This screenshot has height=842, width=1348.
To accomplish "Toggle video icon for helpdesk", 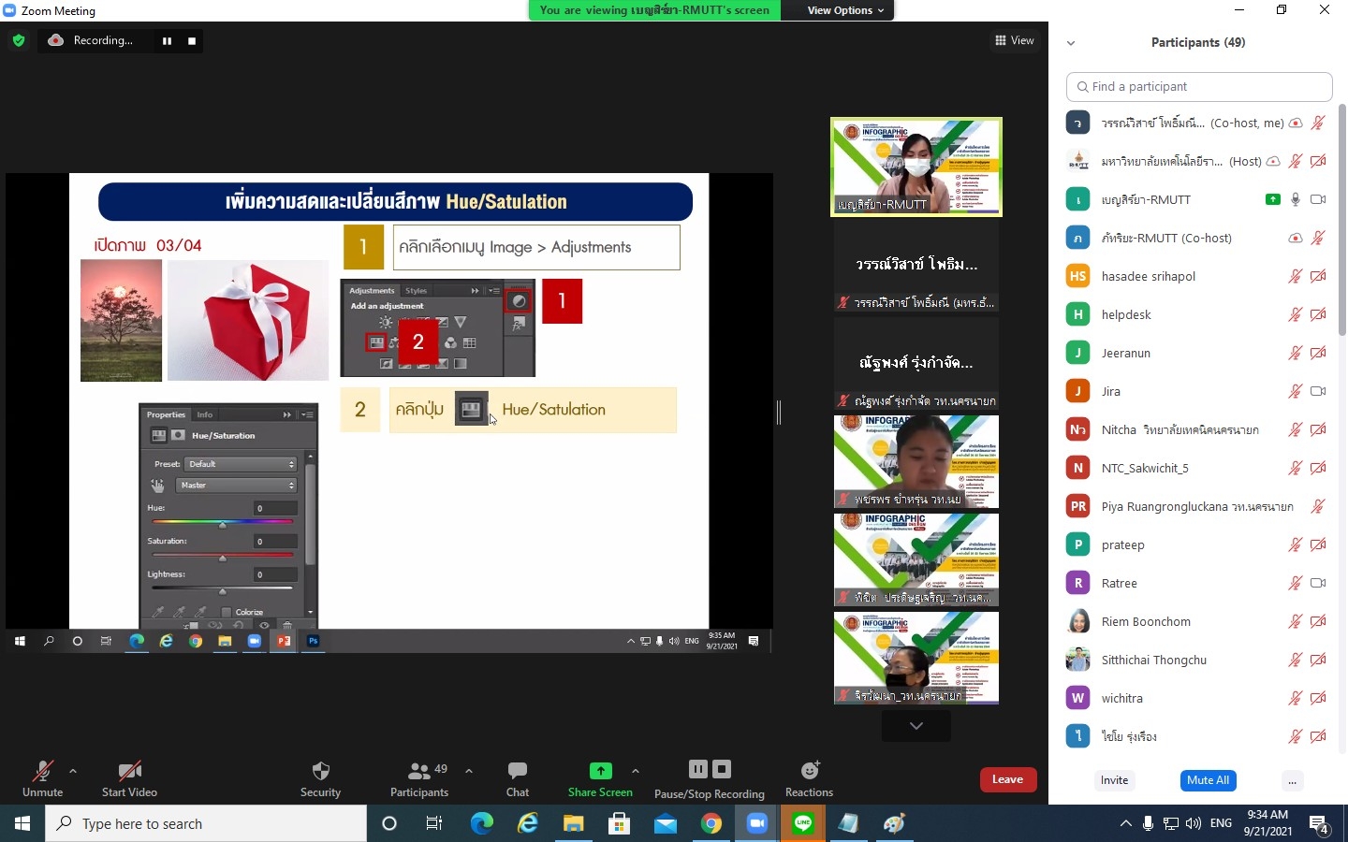I will tap(1318, 314).
